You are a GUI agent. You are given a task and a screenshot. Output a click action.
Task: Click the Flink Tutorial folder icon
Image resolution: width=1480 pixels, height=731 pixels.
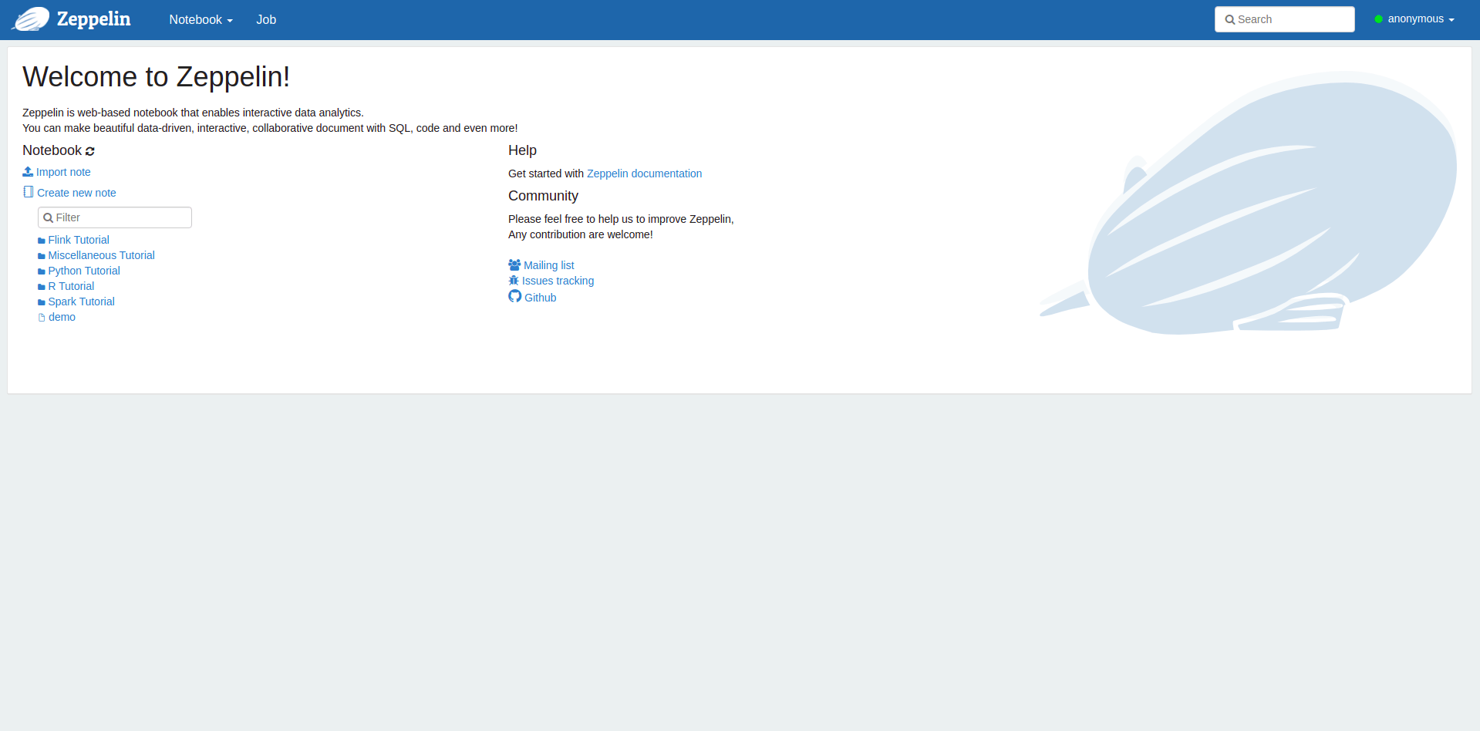click(x=42, y=241)
